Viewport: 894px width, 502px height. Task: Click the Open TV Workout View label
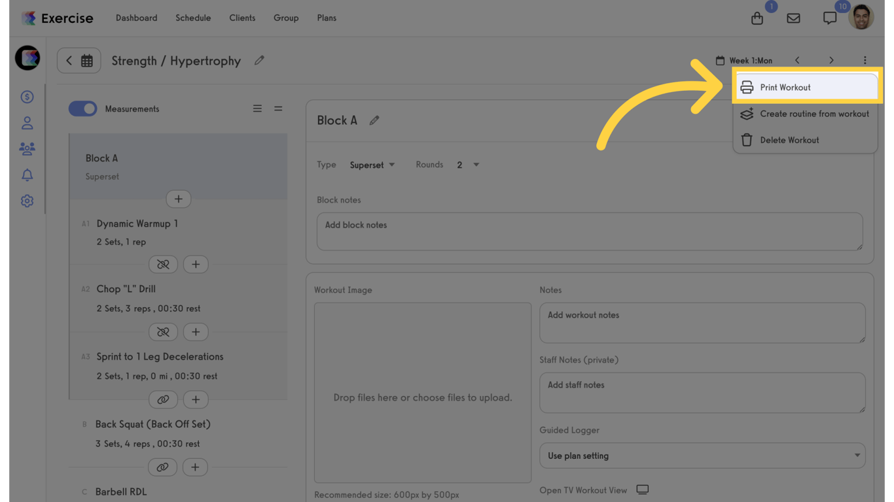(583, 490)
